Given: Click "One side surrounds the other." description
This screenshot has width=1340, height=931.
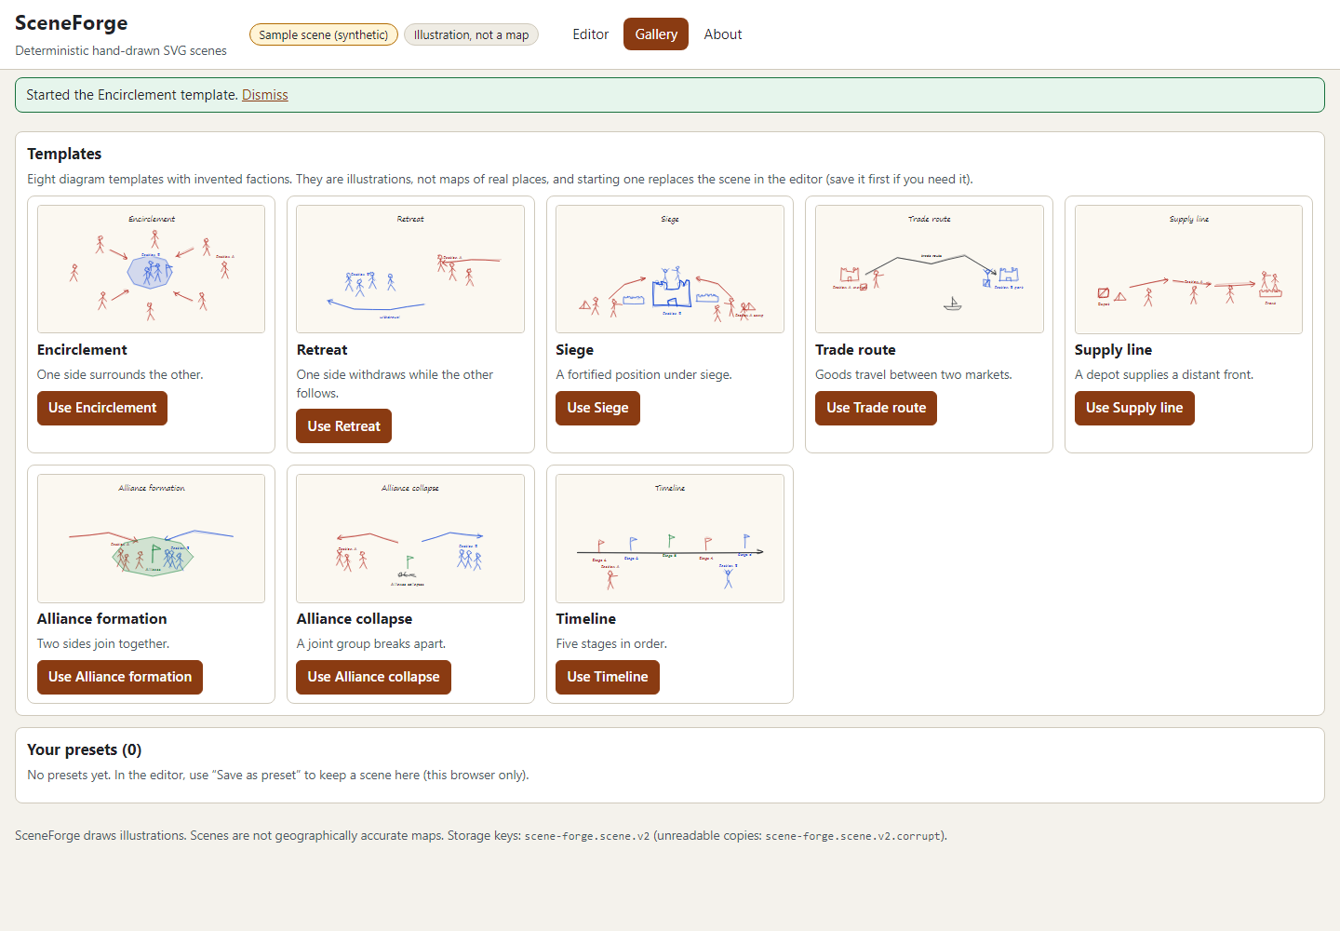Looking at the screenshot, I should [x=120, y=374].
